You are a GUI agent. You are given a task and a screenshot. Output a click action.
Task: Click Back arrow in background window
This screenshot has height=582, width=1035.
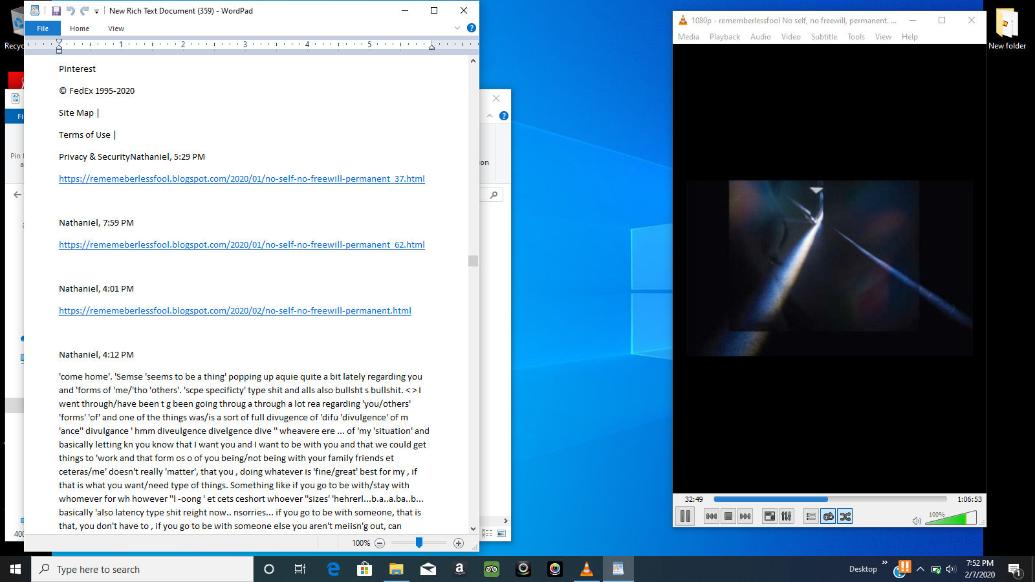coord(17,195)
